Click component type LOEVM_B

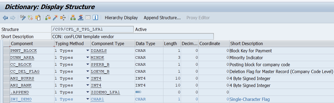point(100,72)
